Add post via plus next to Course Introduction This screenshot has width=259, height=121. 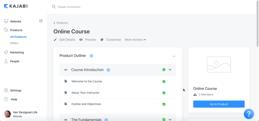(x=108, y=70)
